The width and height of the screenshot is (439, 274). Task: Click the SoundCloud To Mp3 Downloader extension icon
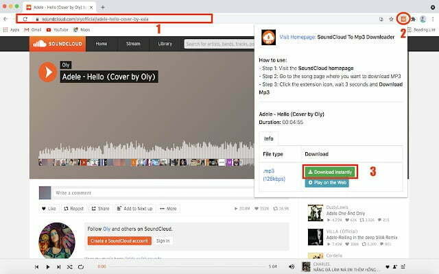click(x=403, y=19)
